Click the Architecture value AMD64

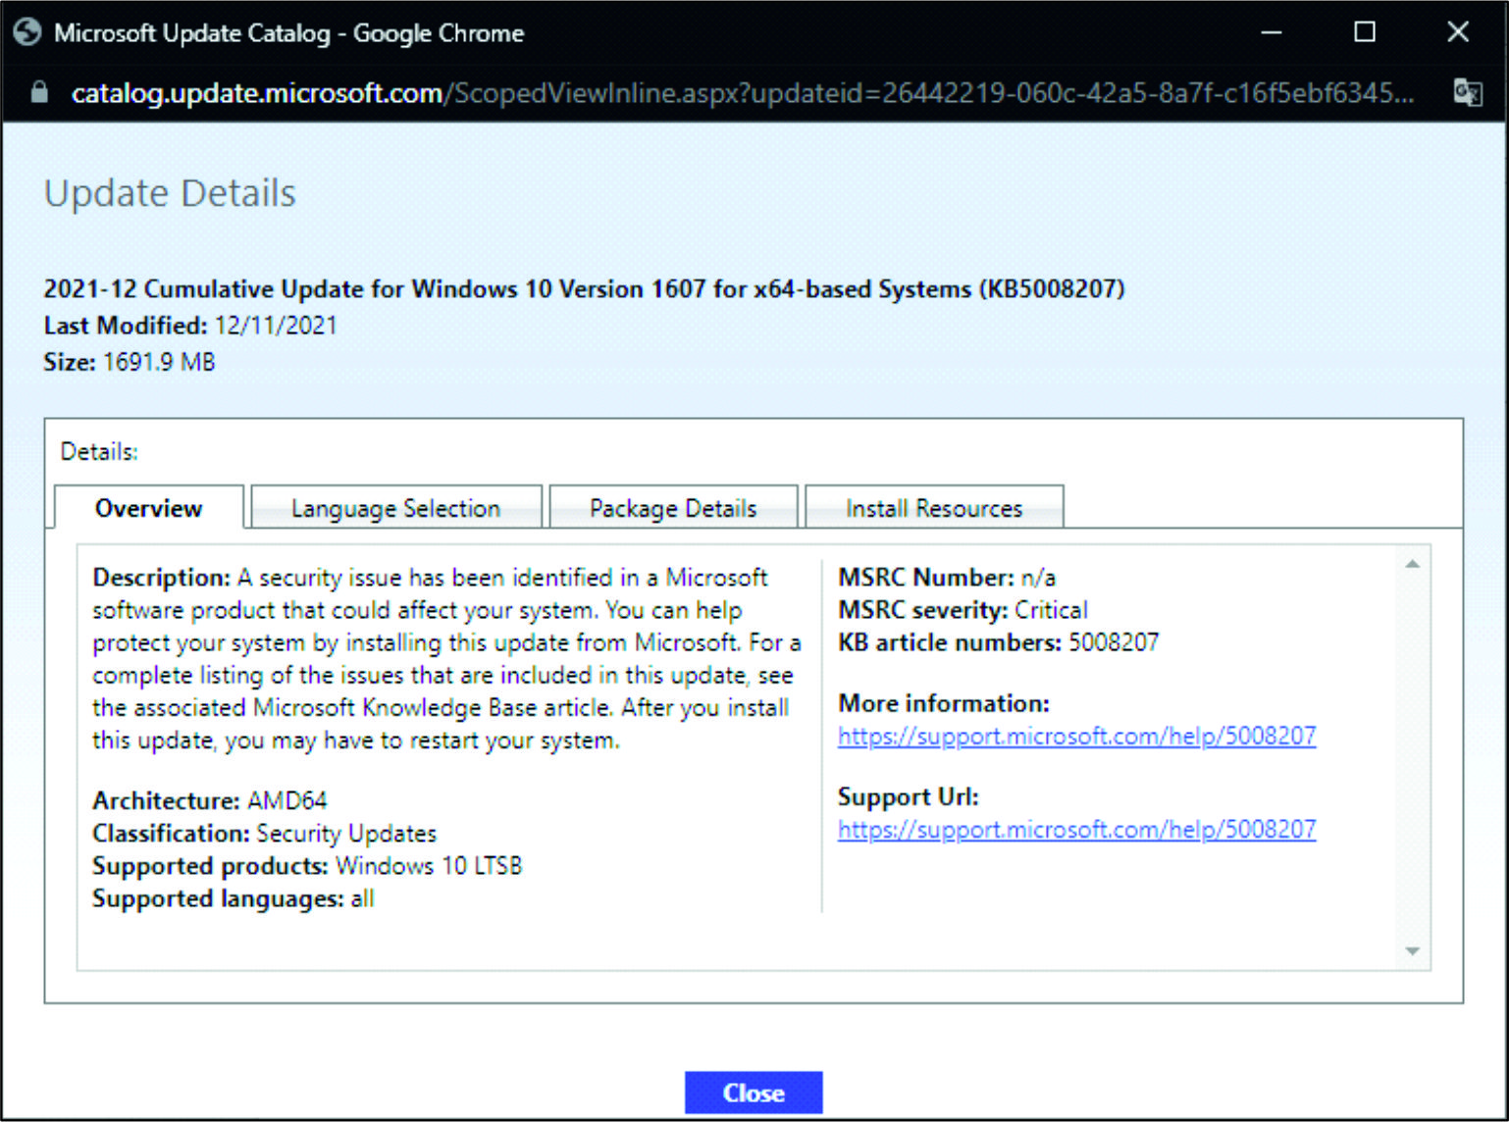[287, 800]
